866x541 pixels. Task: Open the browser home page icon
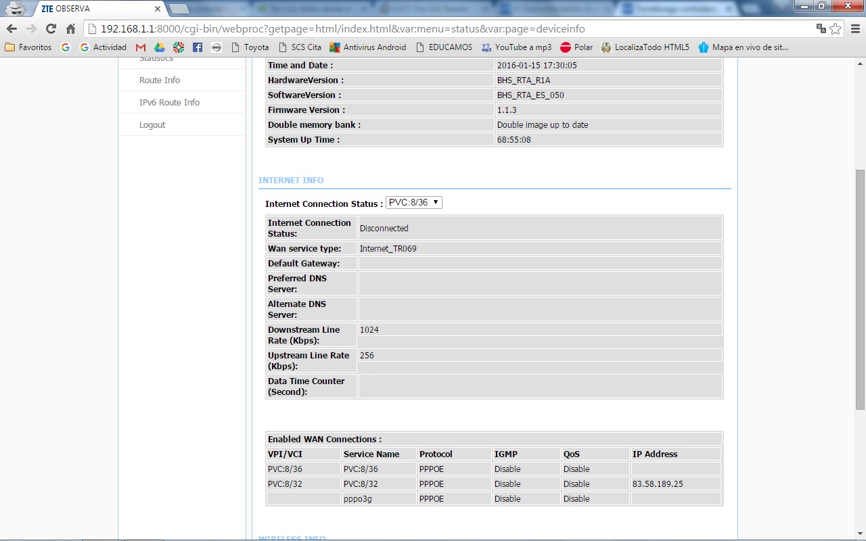[x=70, y=29]
